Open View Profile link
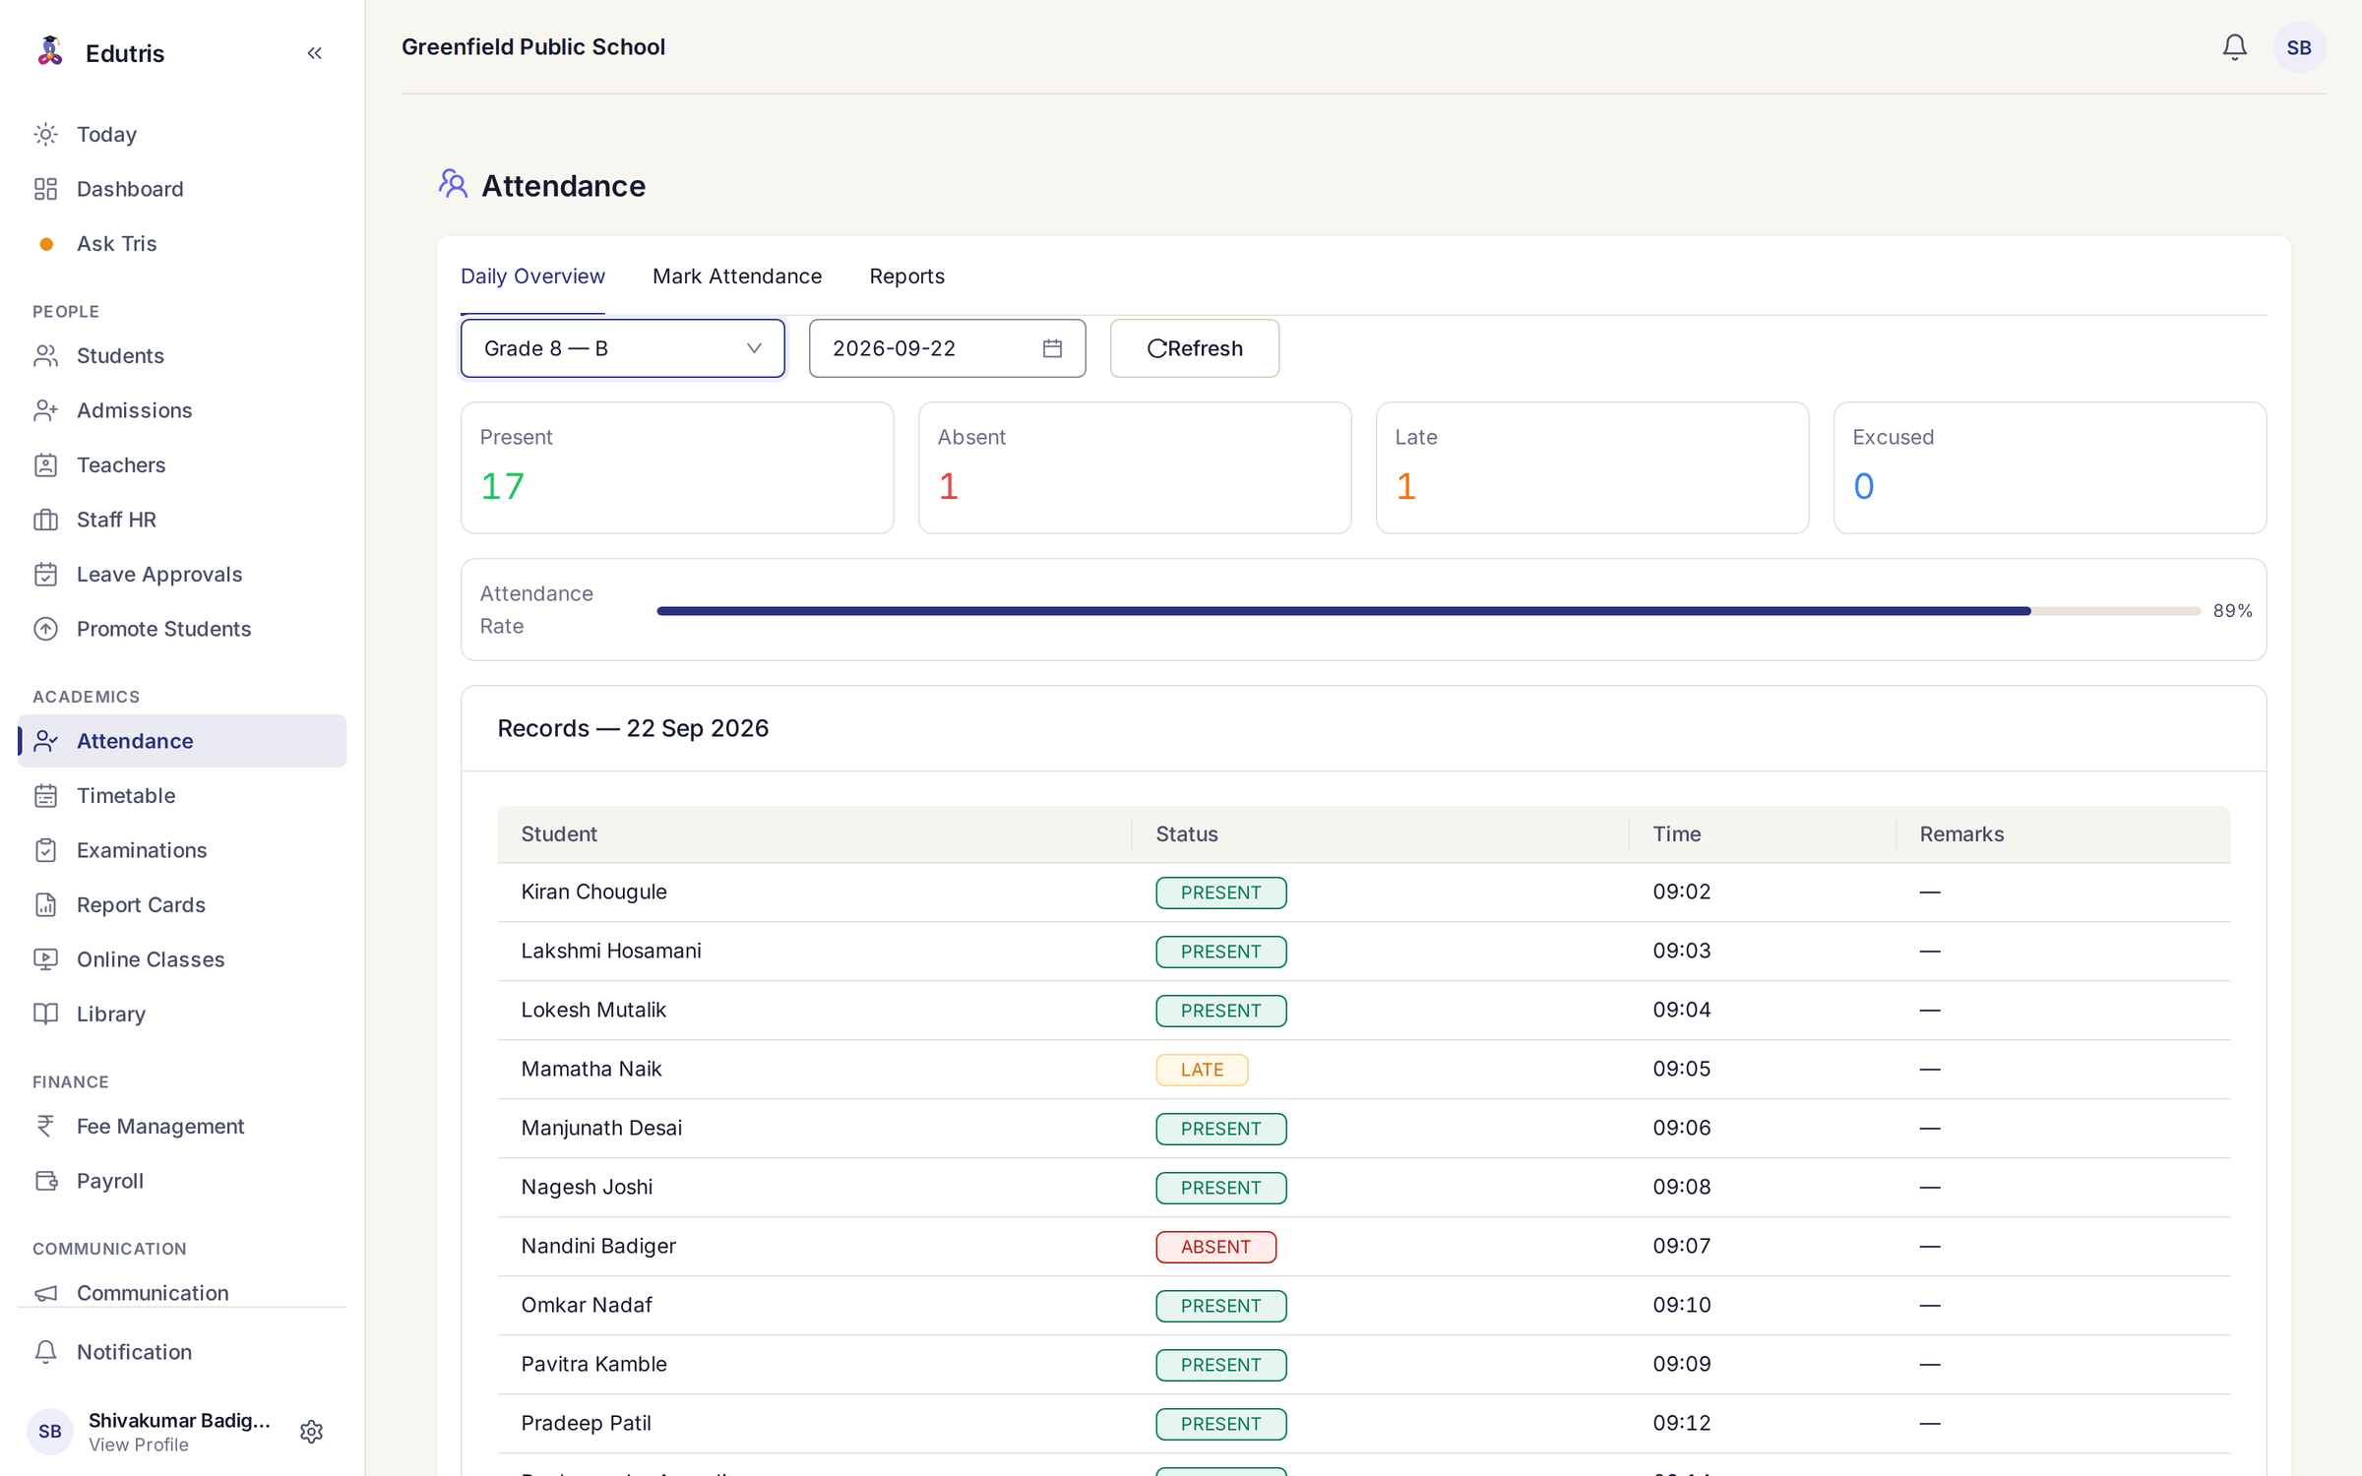Viewport: 2362px width, 1476px height. pyautogui.click(x=139, y=1445)
